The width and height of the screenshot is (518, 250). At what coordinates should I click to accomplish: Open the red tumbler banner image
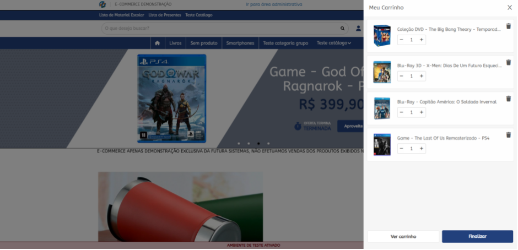tap(180, 206)
